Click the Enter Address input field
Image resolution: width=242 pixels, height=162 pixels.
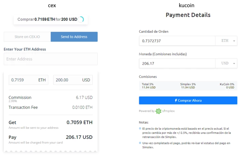tap(51, 59)
